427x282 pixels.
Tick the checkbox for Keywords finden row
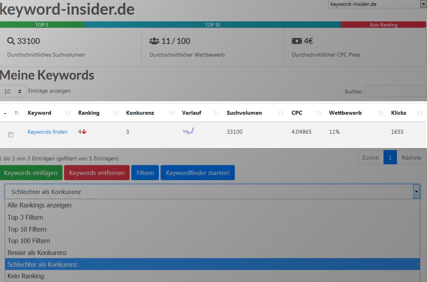(11, 135)
